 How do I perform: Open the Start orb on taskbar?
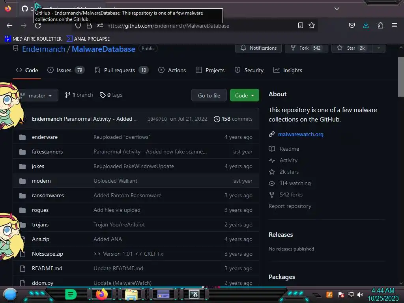[x=10, y=294]
